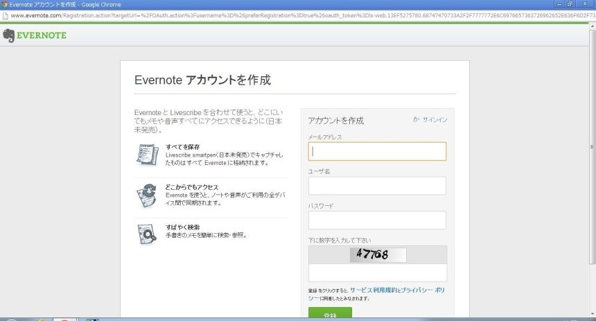Click the magnifier icon beside すばやく検索
596x321 pixels.
click(x=147, y=234)
